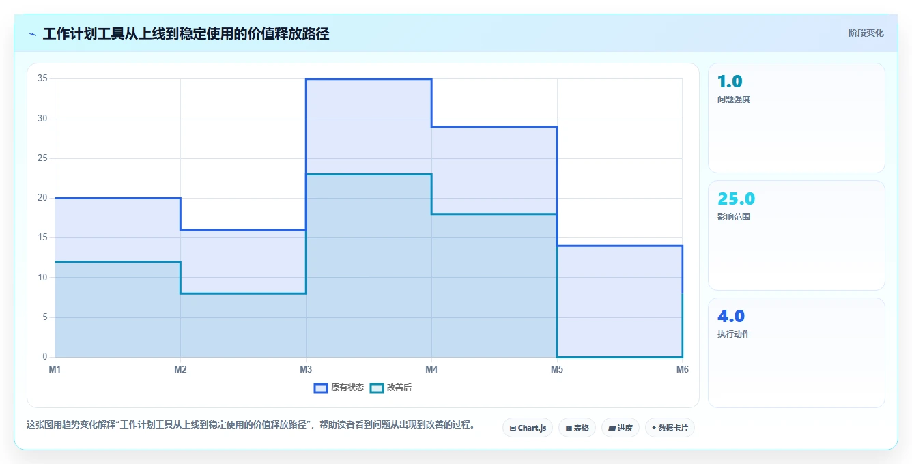The height and width of the screenshot is (464, 912).
Task: Click the 改善后 legend label
Action: [399, 388]
